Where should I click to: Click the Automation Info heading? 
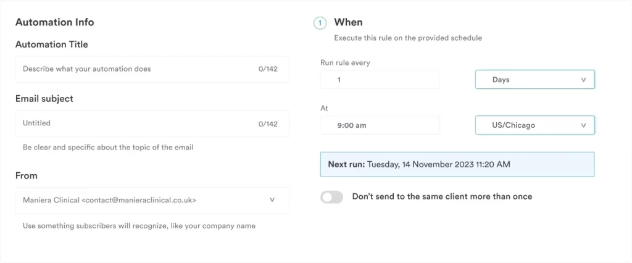[x=54, y=22]
